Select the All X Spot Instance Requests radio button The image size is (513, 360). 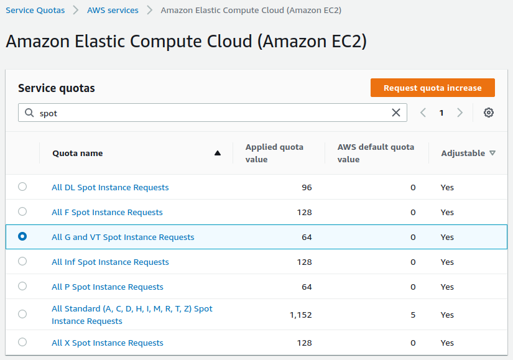coord(22,342)
